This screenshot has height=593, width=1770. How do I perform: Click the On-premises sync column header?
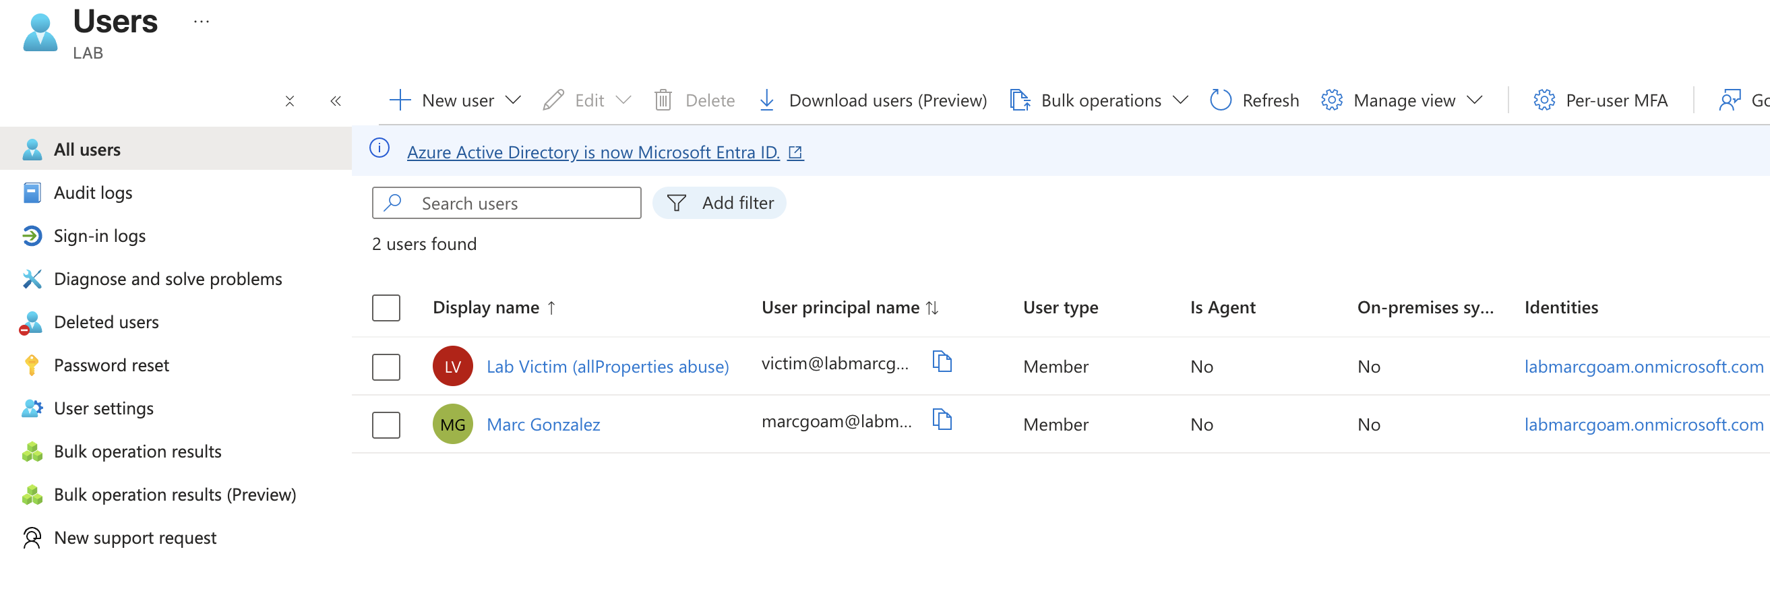coord(1425,307)
